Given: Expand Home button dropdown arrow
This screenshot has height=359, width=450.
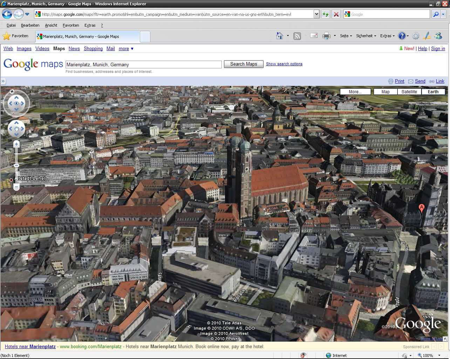Looking at the screenshot, I should tap(288, 36).
